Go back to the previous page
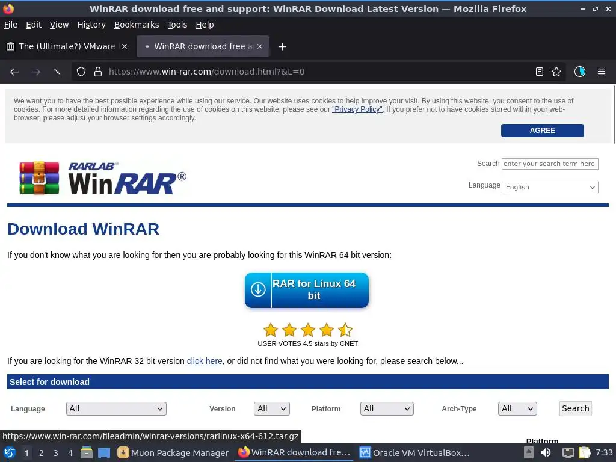 click(14, 72)
